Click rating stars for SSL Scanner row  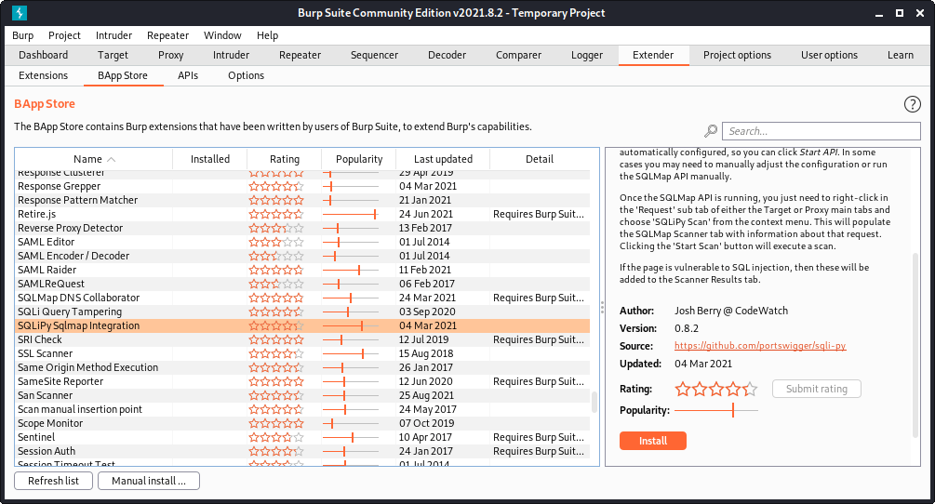276,353
